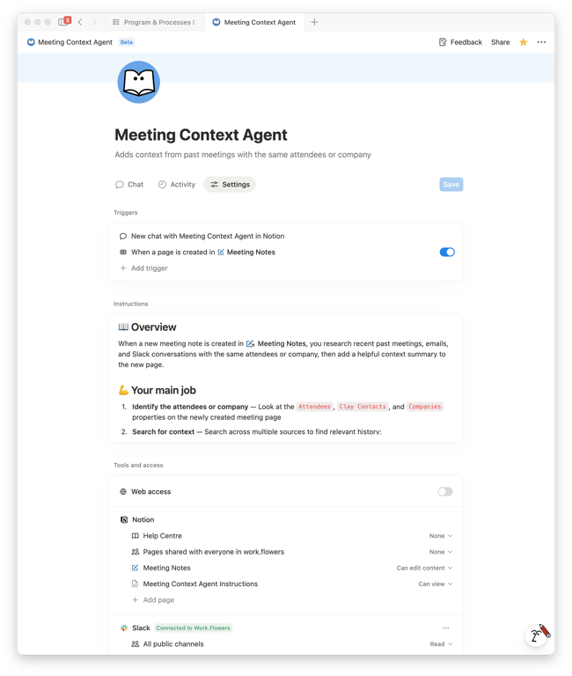The height and width of the screenshot is (676, 572).
Task: Disable the Meeting Notes page trigger
Action: pyautogui.click(x=447, y=252)
